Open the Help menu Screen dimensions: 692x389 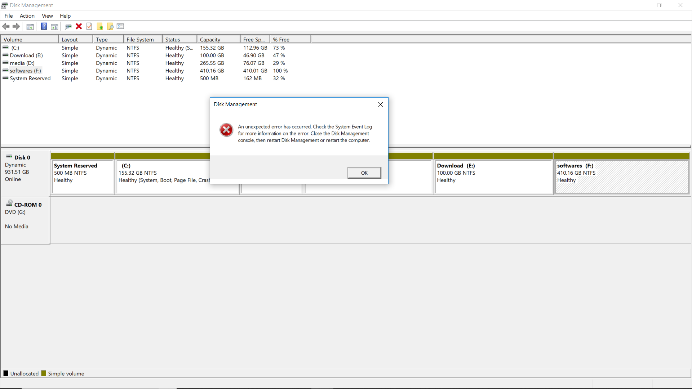(65, 16)
